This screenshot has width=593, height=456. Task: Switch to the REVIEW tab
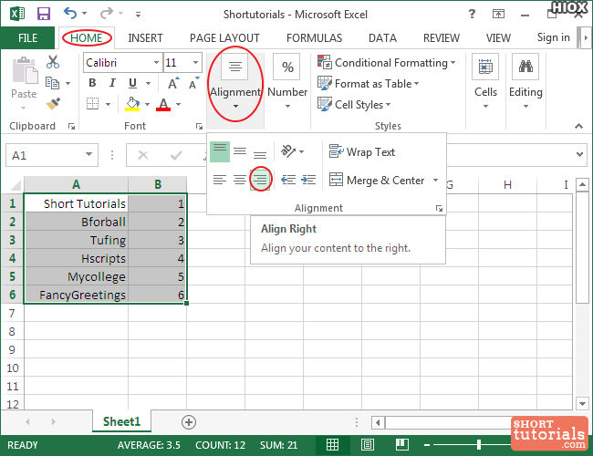(x=442, y=37)
